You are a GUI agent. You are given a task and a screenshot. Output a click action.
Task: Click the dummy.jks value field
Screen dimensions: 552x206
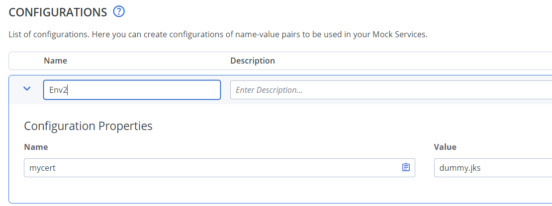tap(493, 168)
